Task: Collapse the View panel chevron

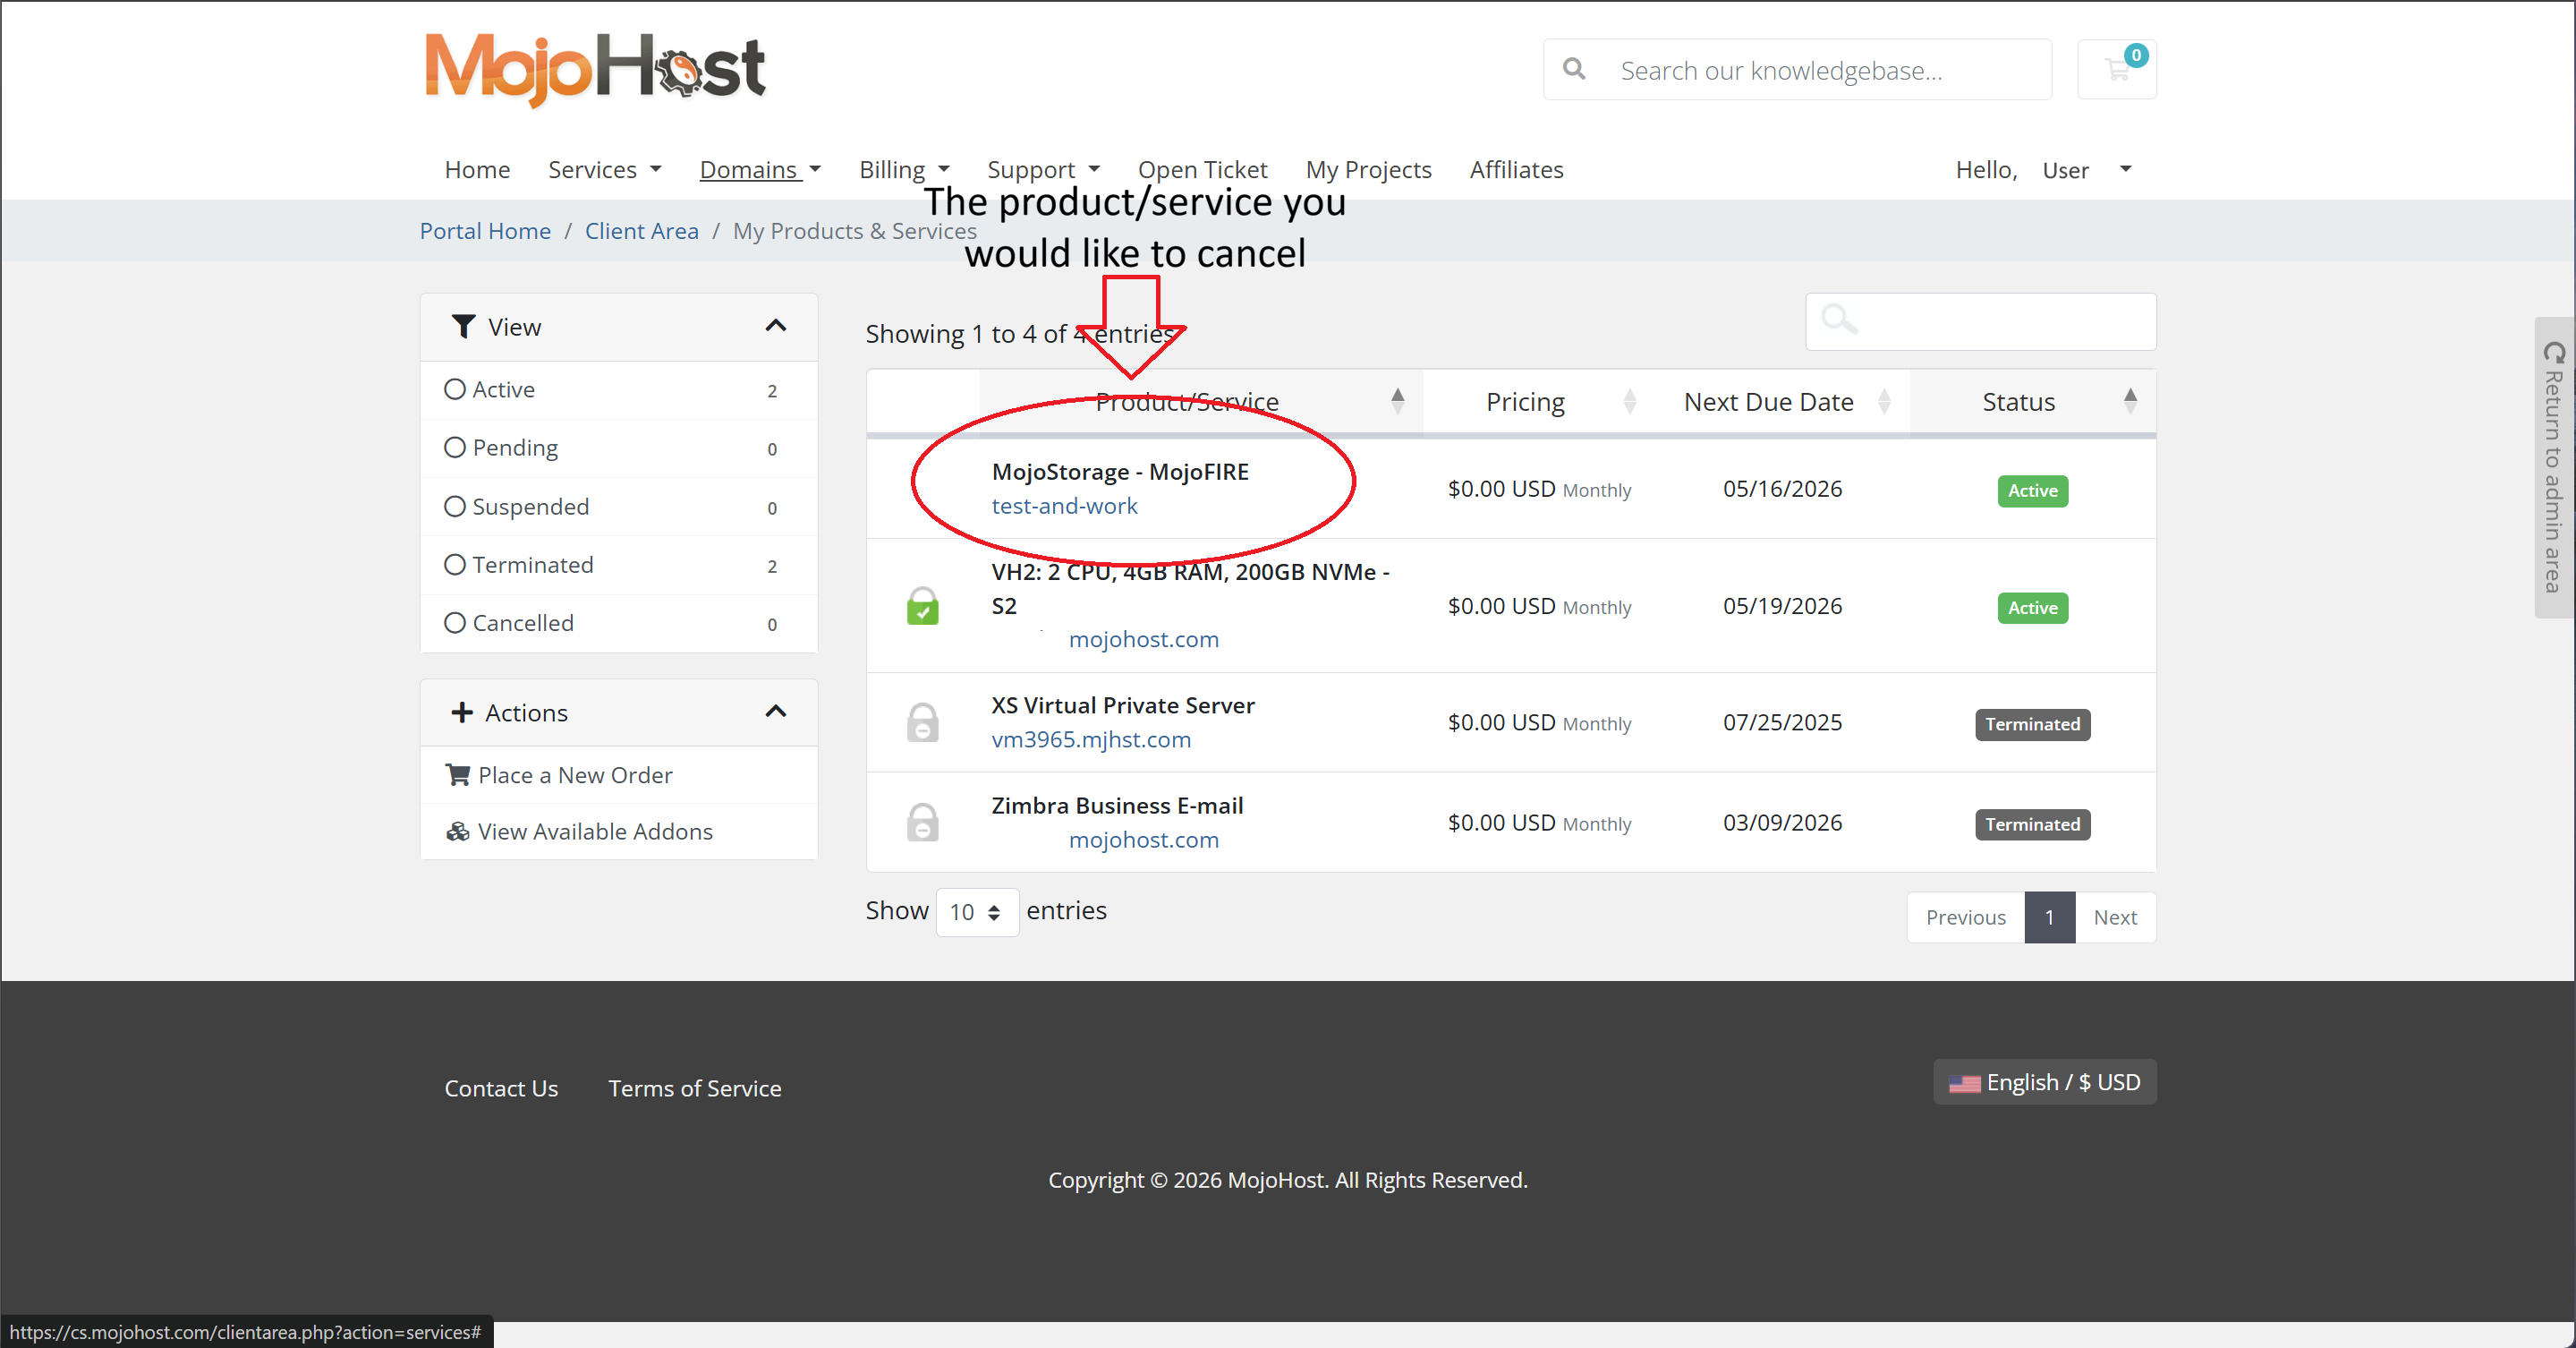Action: tap(775, 326)
